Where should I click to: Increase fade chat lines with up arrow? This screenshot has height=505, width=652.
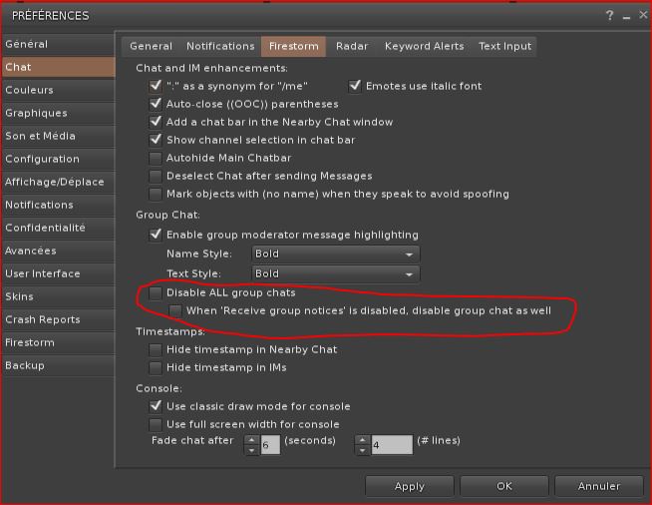coord(363,440)
